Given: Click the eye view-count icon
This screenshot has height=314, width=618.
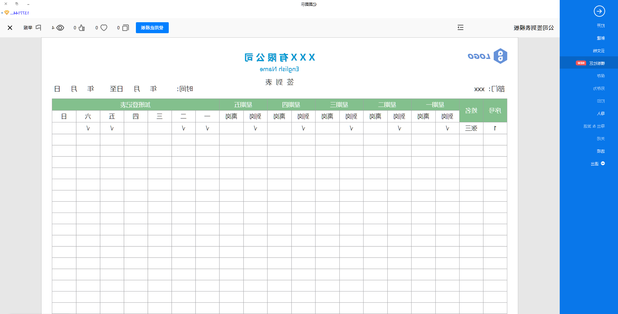Looking at the screenshot, I should 60,28.
